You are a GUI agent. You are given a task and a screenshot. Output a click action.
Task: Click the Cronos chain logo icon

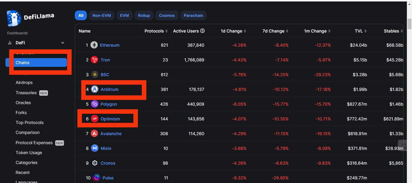[95, 163]
